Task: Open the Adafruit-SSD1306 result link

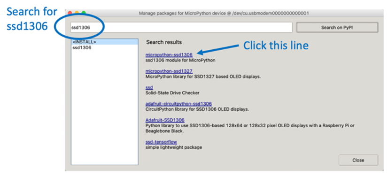Action: tap(165, 120)
